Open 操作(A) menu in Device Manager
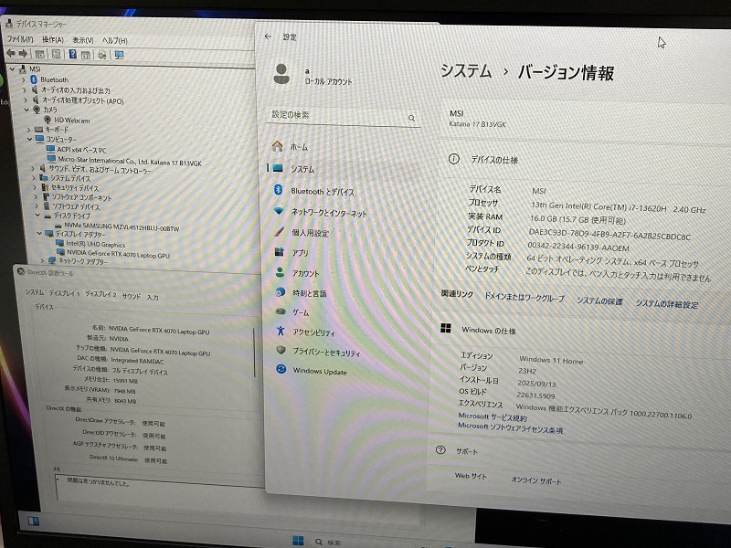731x548 pixels. [53, 39]
